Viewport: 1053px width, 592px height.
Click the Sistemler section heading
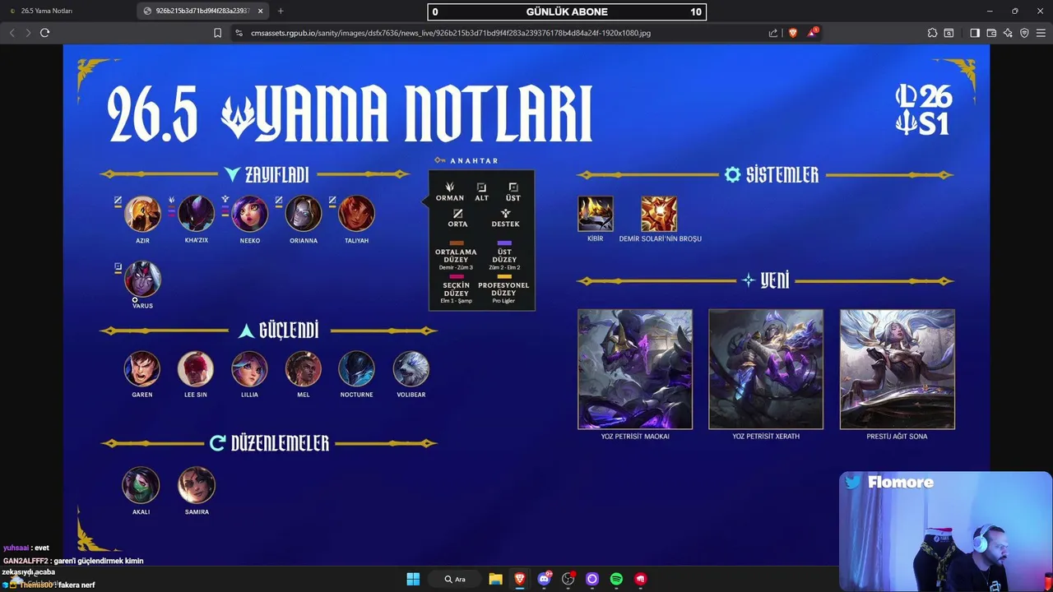point(772,175)
